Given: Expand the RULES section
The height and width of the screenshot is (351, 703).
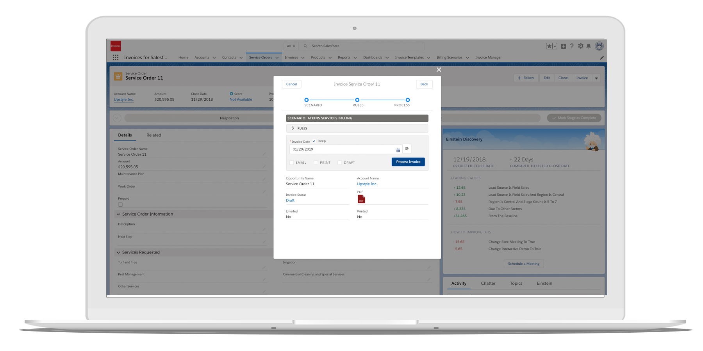Looking at the screenshot, I should pyautogui.click(x=293, y=128).
